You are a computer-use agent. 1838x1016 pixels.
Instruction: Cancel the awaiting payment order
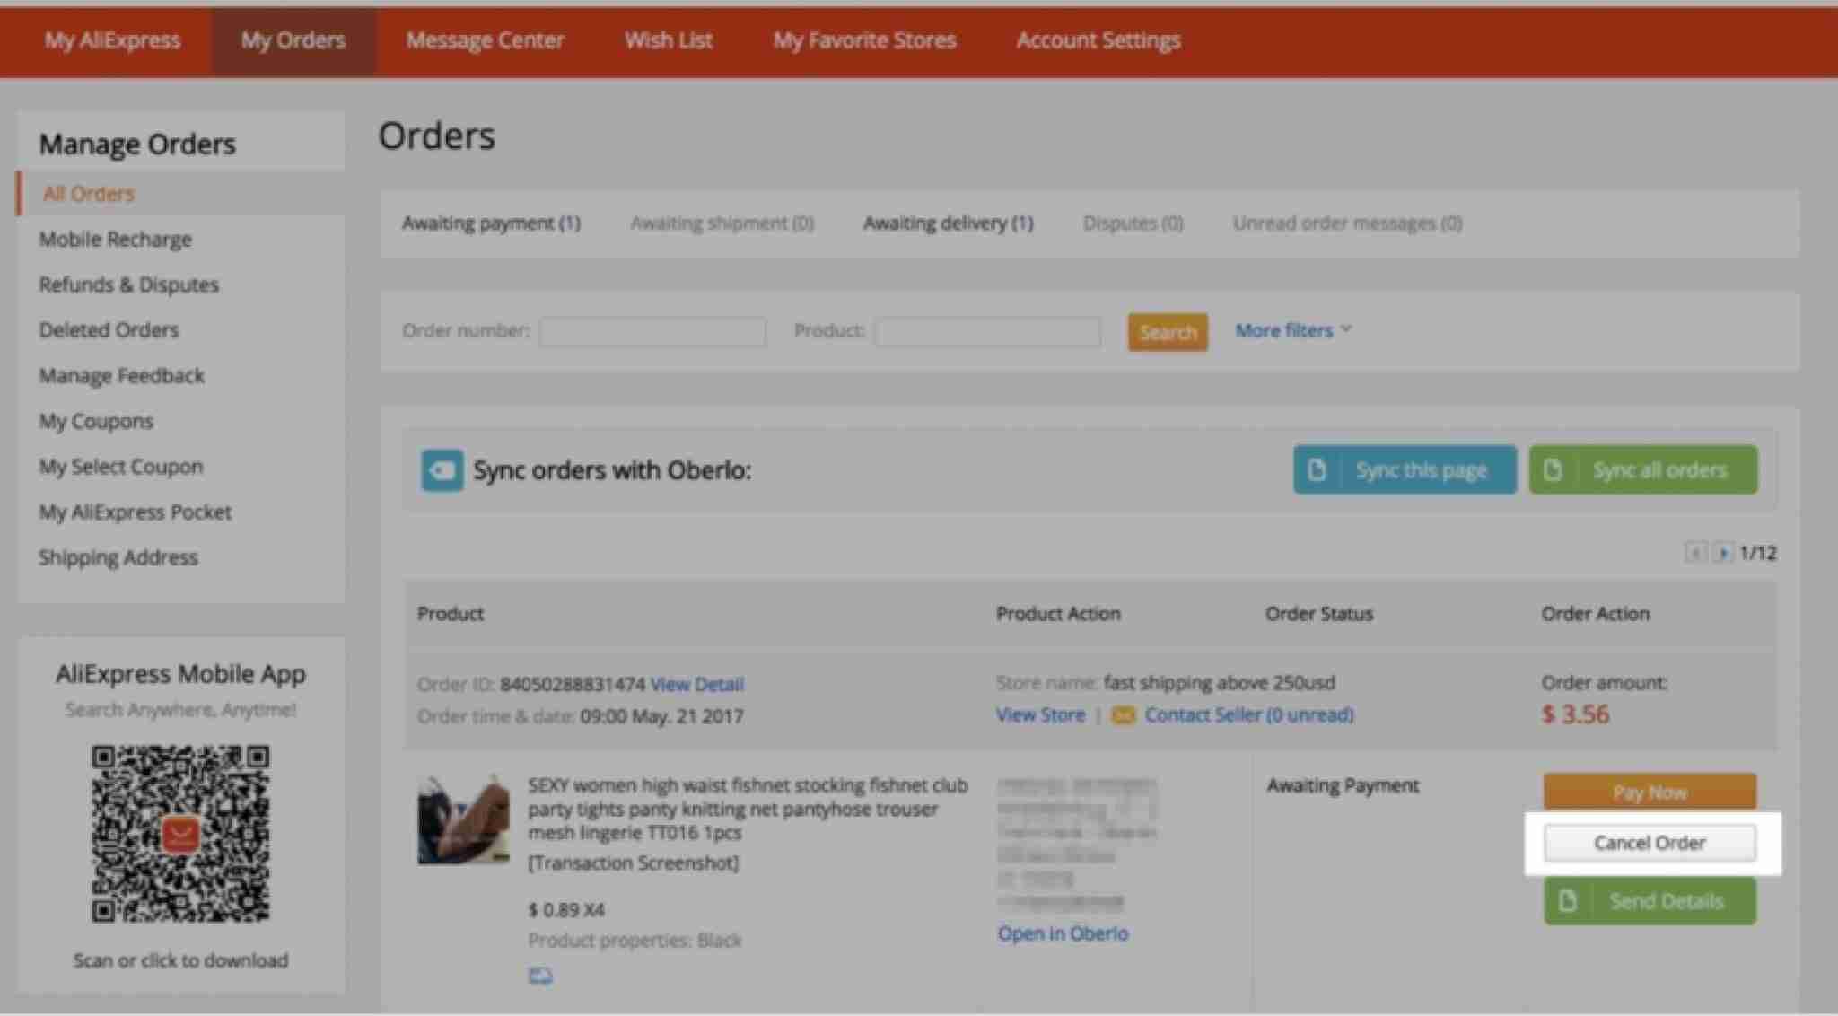[x=1650, y=842]
